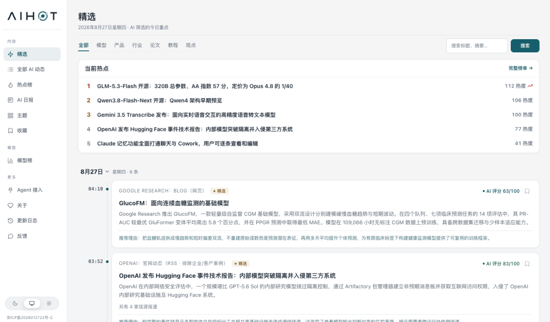This screenshot has height=322, width=550.
Task: Click the 搜索 button
Action: tap(525, 46)
